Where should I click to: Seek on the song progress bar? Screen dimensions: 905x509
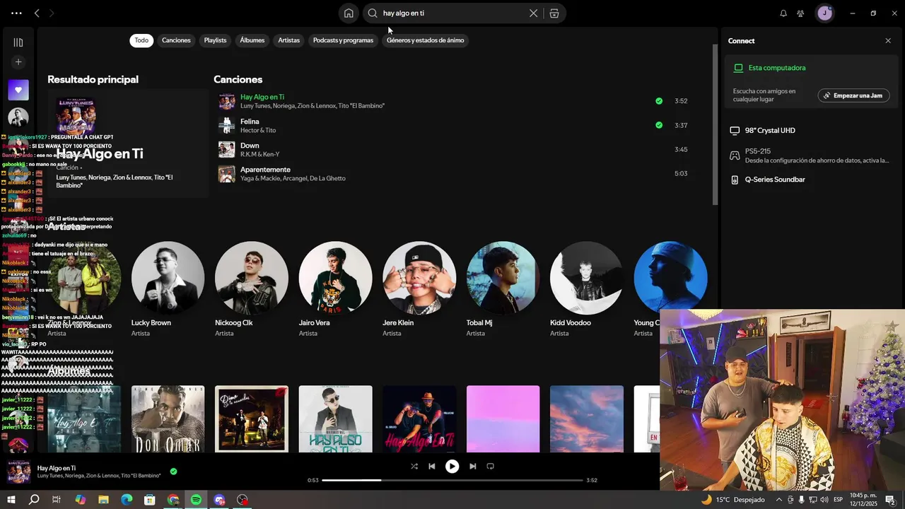click(452, 480)
